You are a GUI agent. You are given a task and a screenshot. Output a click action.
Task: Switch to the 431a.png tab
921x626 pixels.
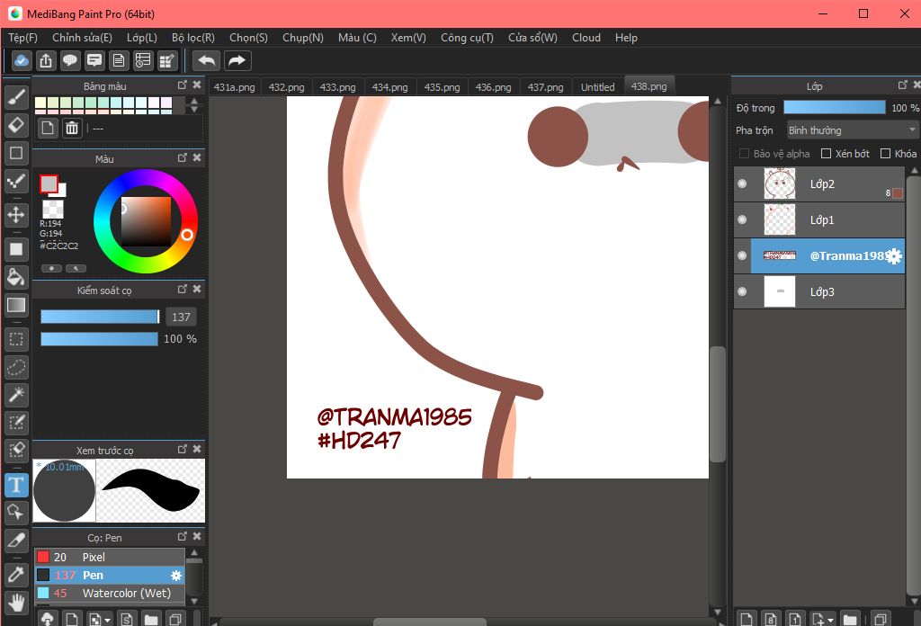(x=235, y=87)
